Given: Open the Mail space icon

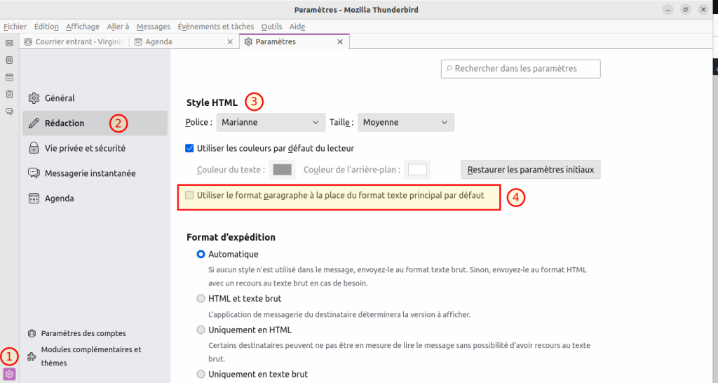Looking at the screenshot, I should (9, 43).
